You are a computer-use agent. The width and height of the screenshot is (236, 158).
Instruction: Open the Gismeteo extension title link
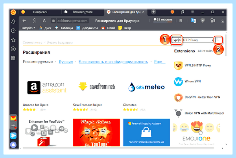pos(129,105)
